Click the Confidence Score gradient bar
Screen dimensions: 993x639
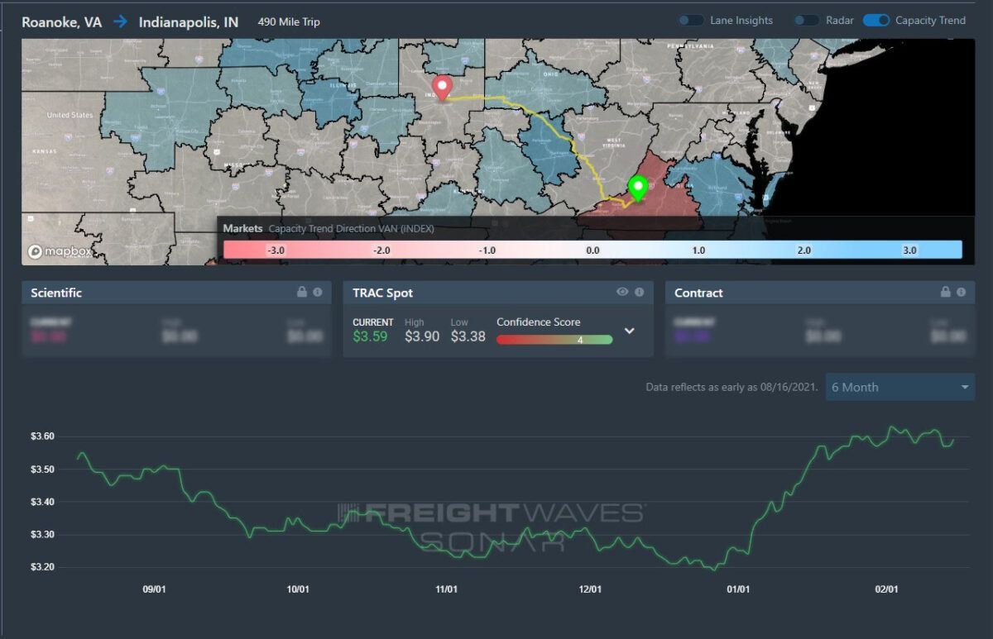pyautogui.click(x=554, y=339)
